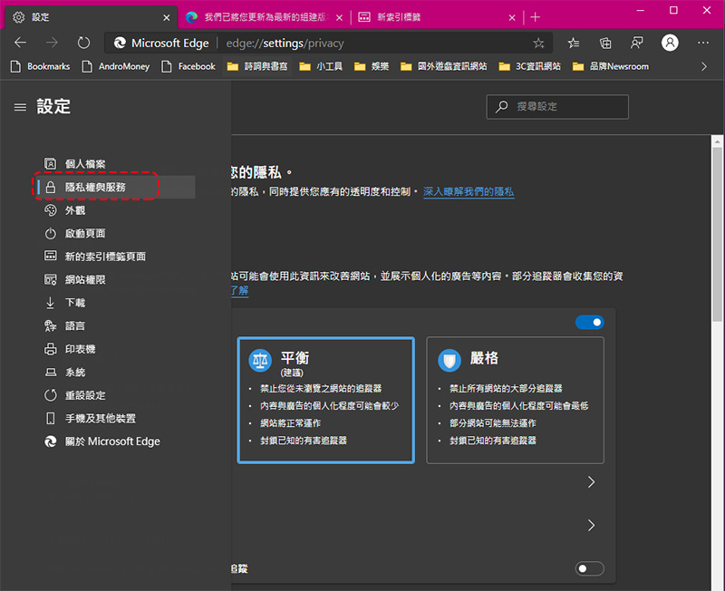Open the Settings and more ellipsis menu
The height and width of the screenshot is (591, 725).
(703, 43)
